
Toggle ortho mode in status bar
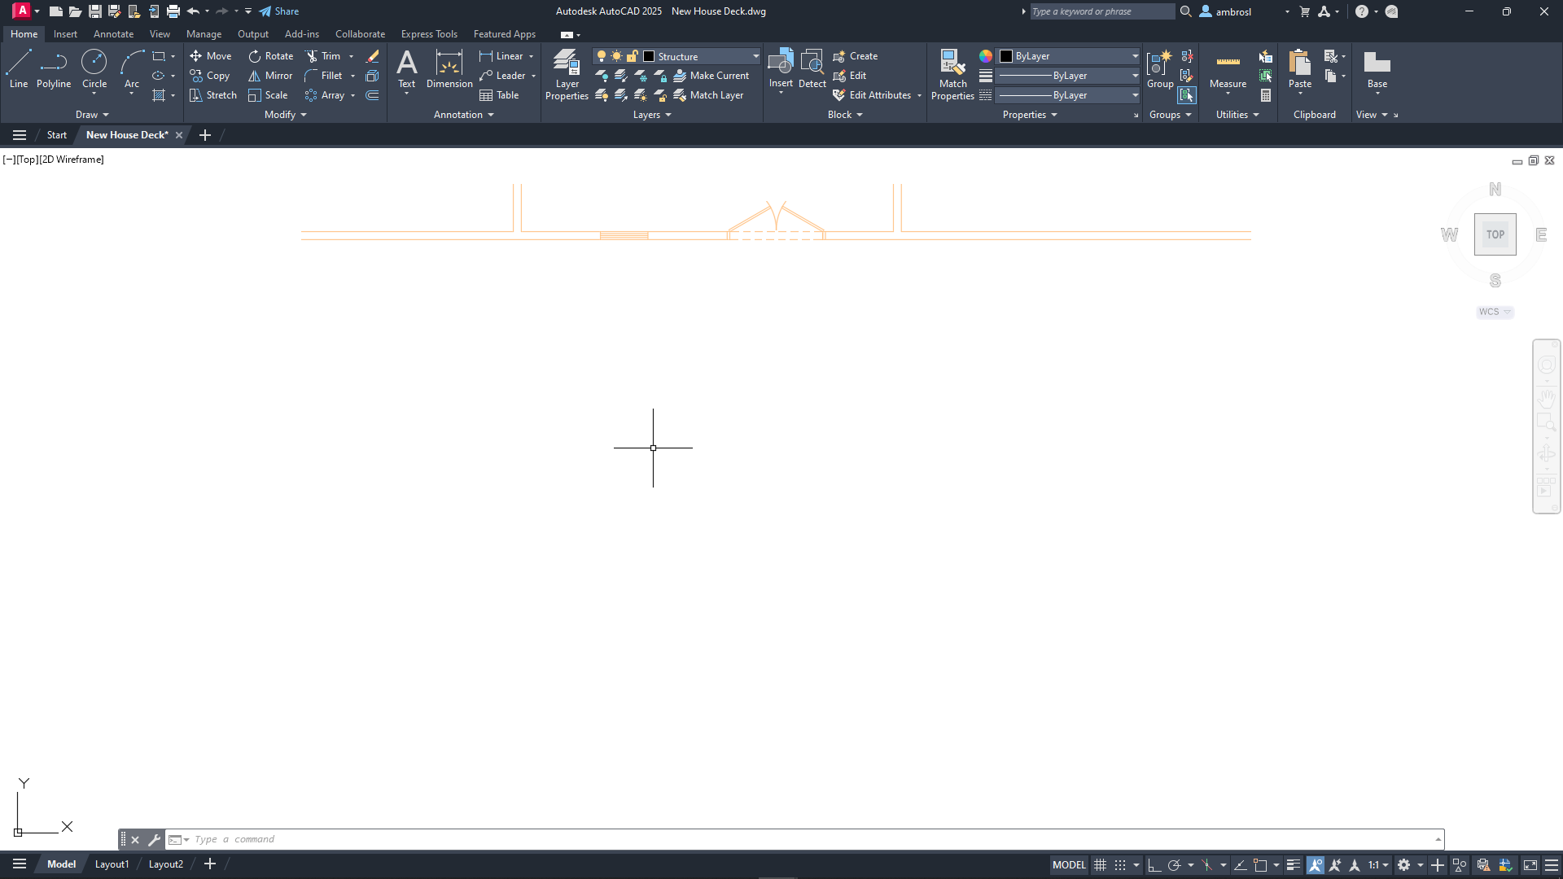click(x=1154, y=865)
